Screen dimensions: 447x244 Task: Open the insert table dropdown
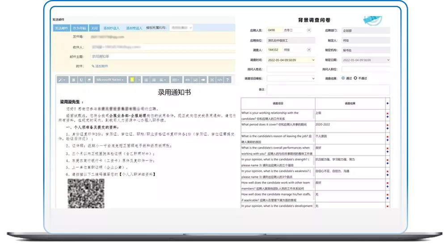click(176, 80)
